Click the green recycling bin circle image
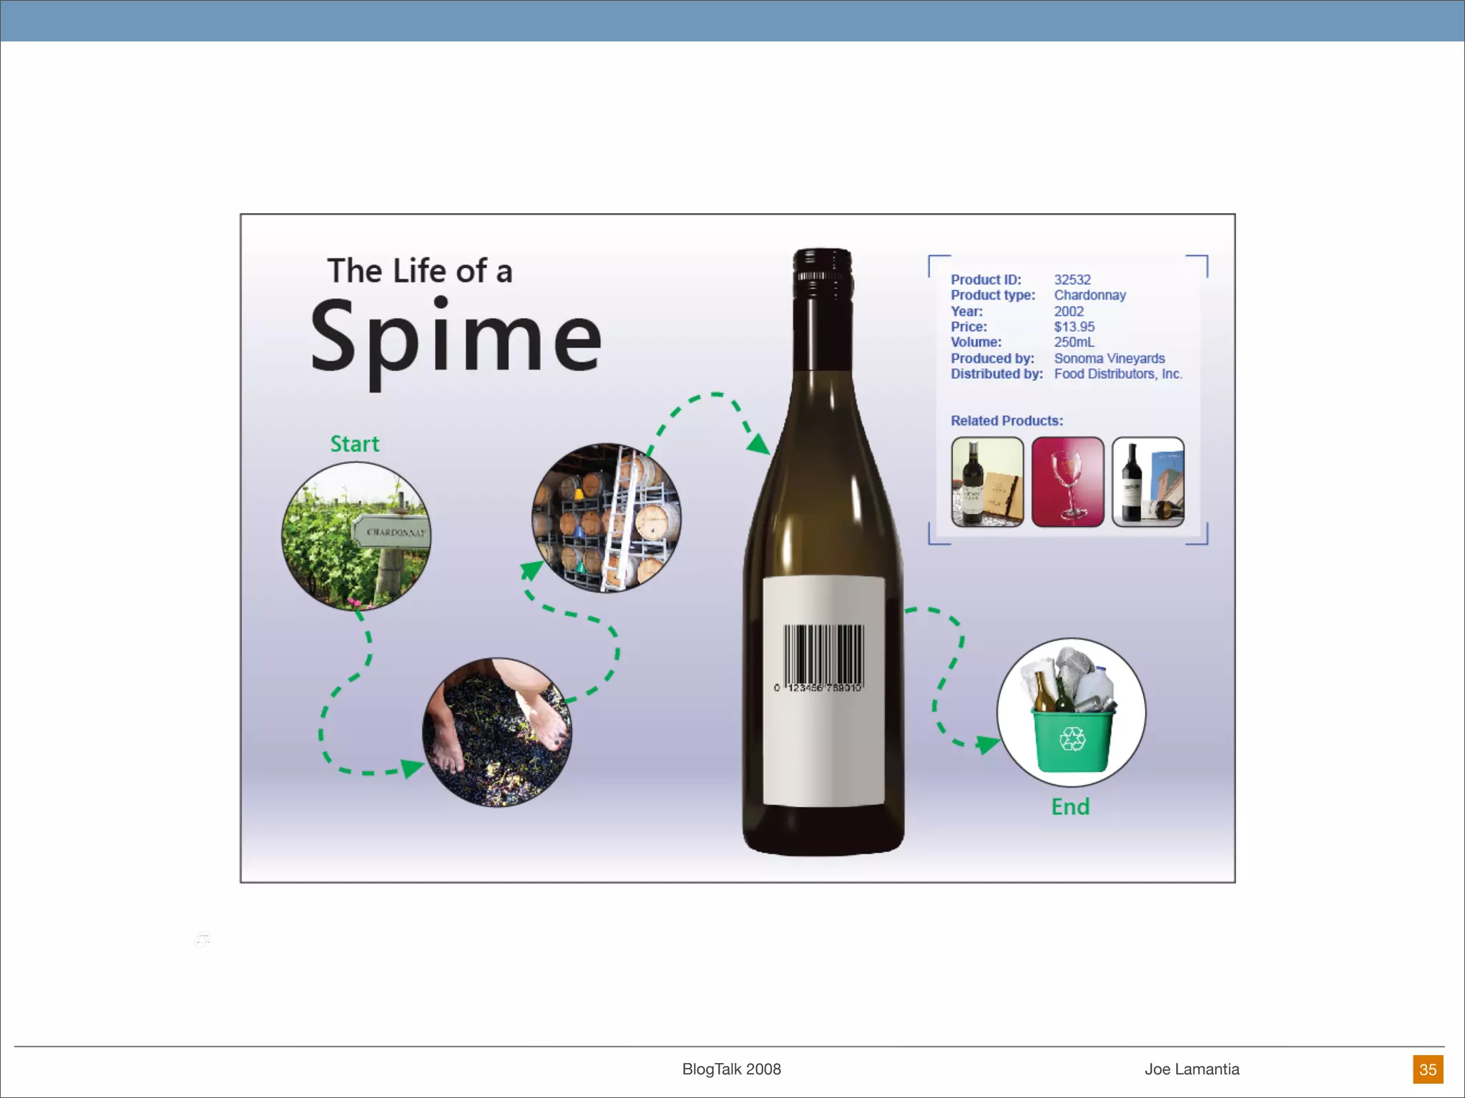Viewport: 1465px width, 1098px height. [x=1071, y=713]
